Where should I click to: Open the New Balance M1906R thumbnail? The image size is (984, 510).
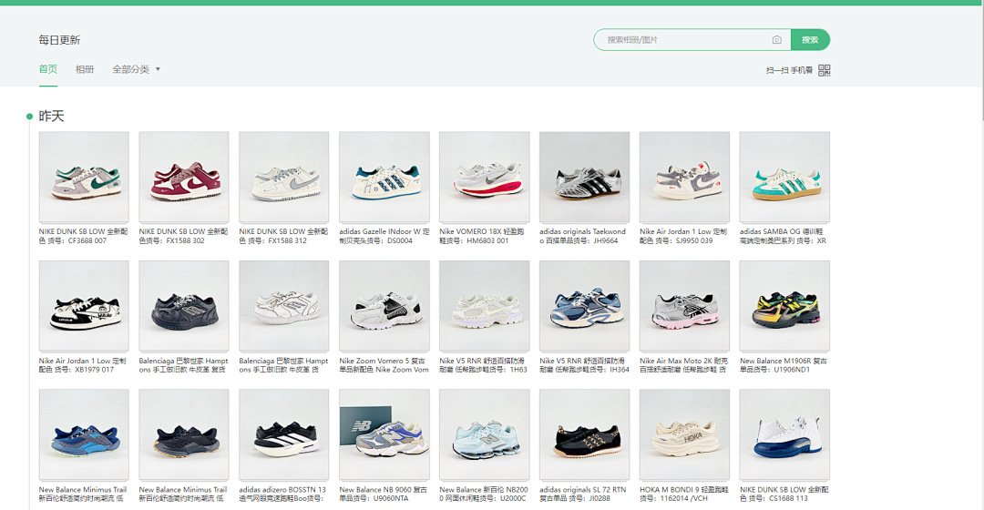784,306
